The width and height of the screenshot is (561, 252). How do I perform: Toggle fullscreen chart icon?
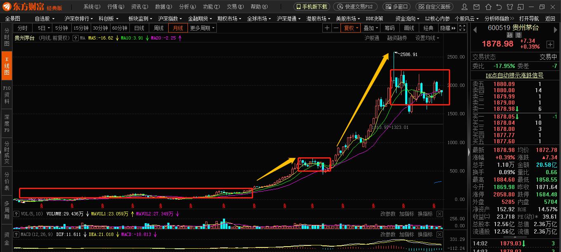click(462, 28)
